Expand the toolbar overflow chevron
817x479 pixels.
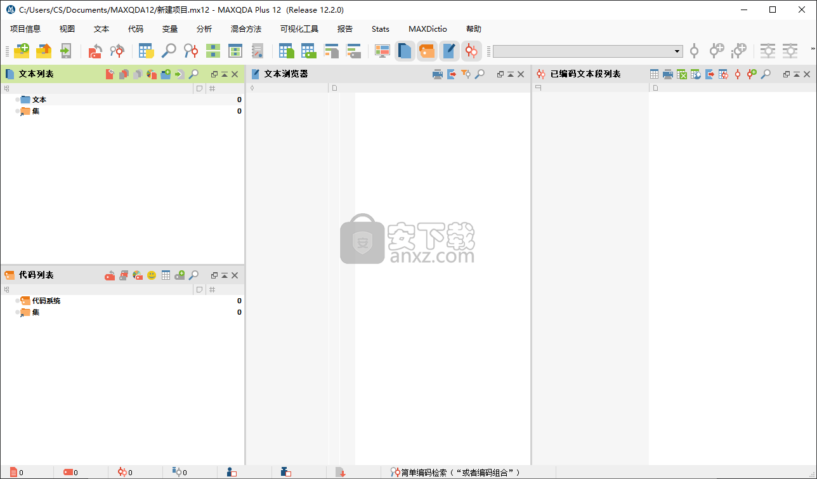pos(813,48)
